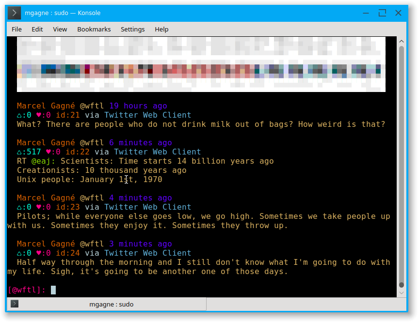The height and width of the screenshot is (322, 418).
Task: Click 'Marcel Gagné' name above 19 hours ago tweet
Action: point(46,106)
